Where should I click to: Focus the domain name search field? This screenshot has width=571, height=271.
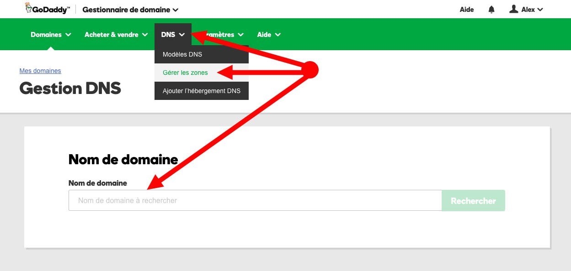click(255, 200)
